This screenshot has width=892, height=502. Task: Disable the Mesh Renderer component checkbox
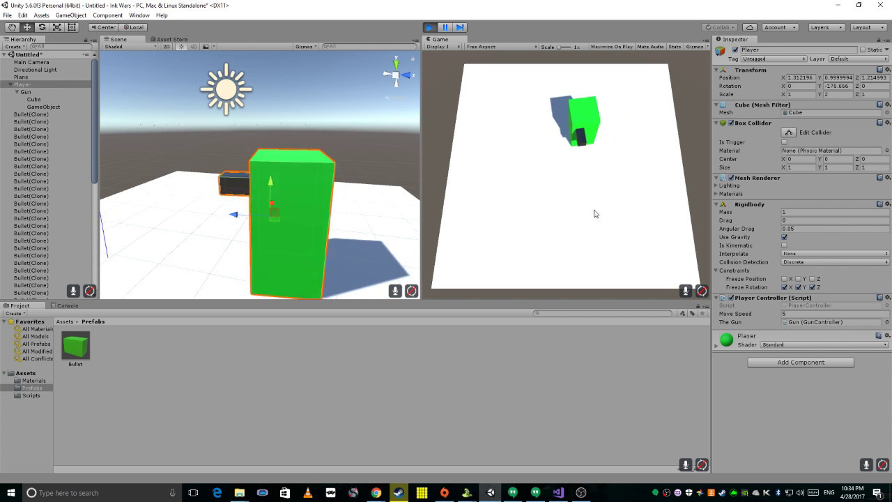pyautogui.click(x=731, y=178)
